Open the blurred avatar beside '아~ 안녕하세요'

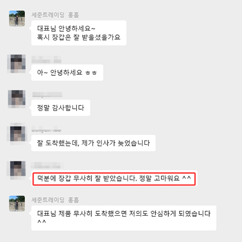16,63
